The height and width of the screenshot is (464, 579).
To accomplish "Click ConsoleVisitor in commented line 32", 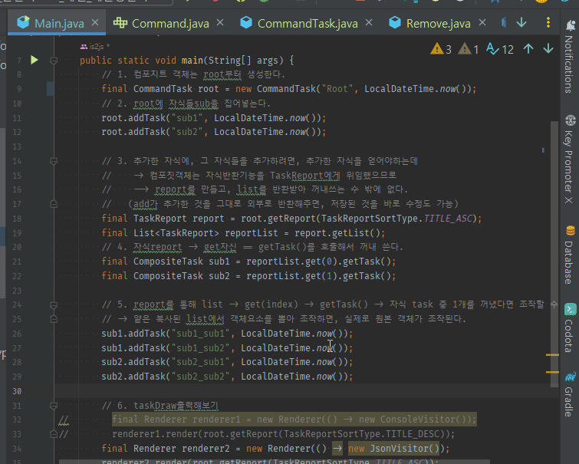I will pos(418,420).
